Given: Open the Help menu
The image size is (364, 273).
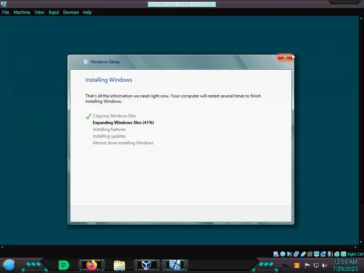Looking at the screenshot, I should [x=87, y=12].
